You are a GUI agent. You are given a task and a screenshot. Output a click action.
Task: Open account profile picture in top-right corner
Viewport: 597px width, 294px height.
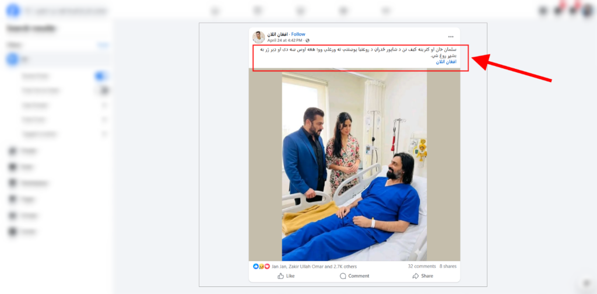click(588, 10)
